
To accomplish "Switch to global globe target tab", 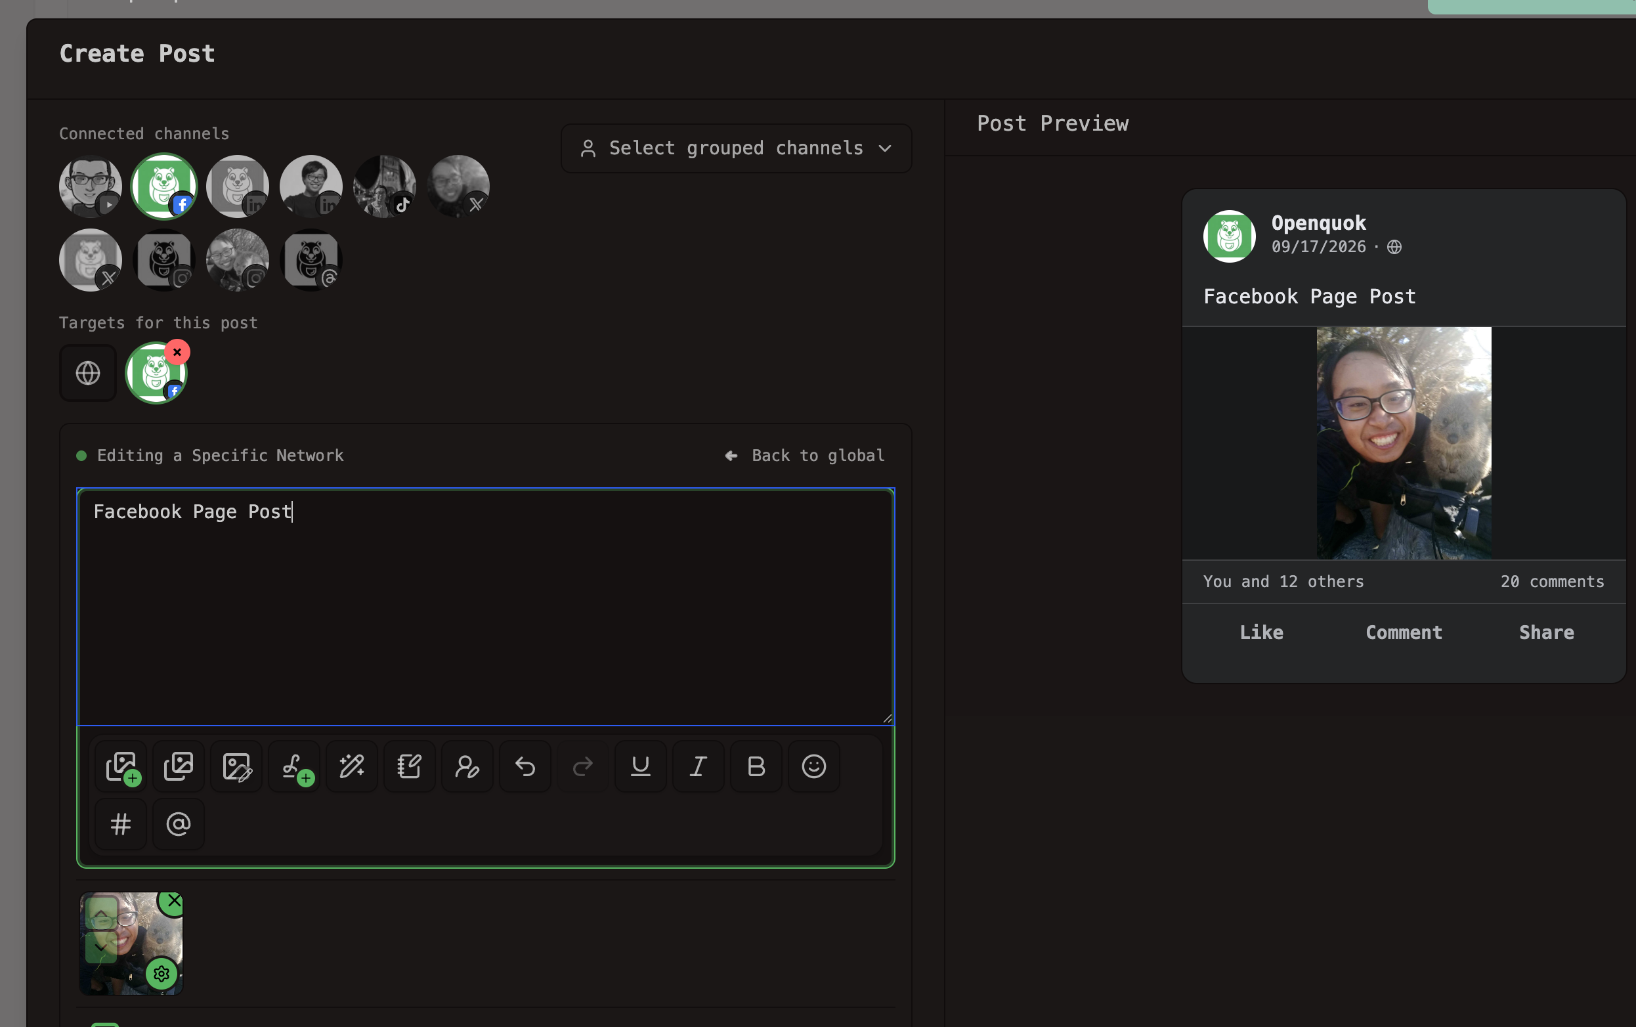I will (87, 373).
